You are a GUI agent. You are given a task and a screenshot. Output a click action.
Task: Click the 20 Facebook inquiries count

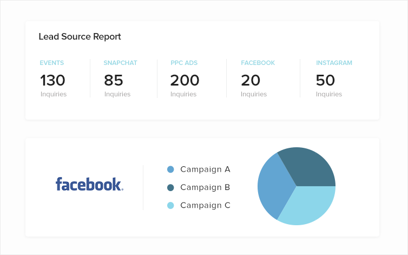pos(251,81)
